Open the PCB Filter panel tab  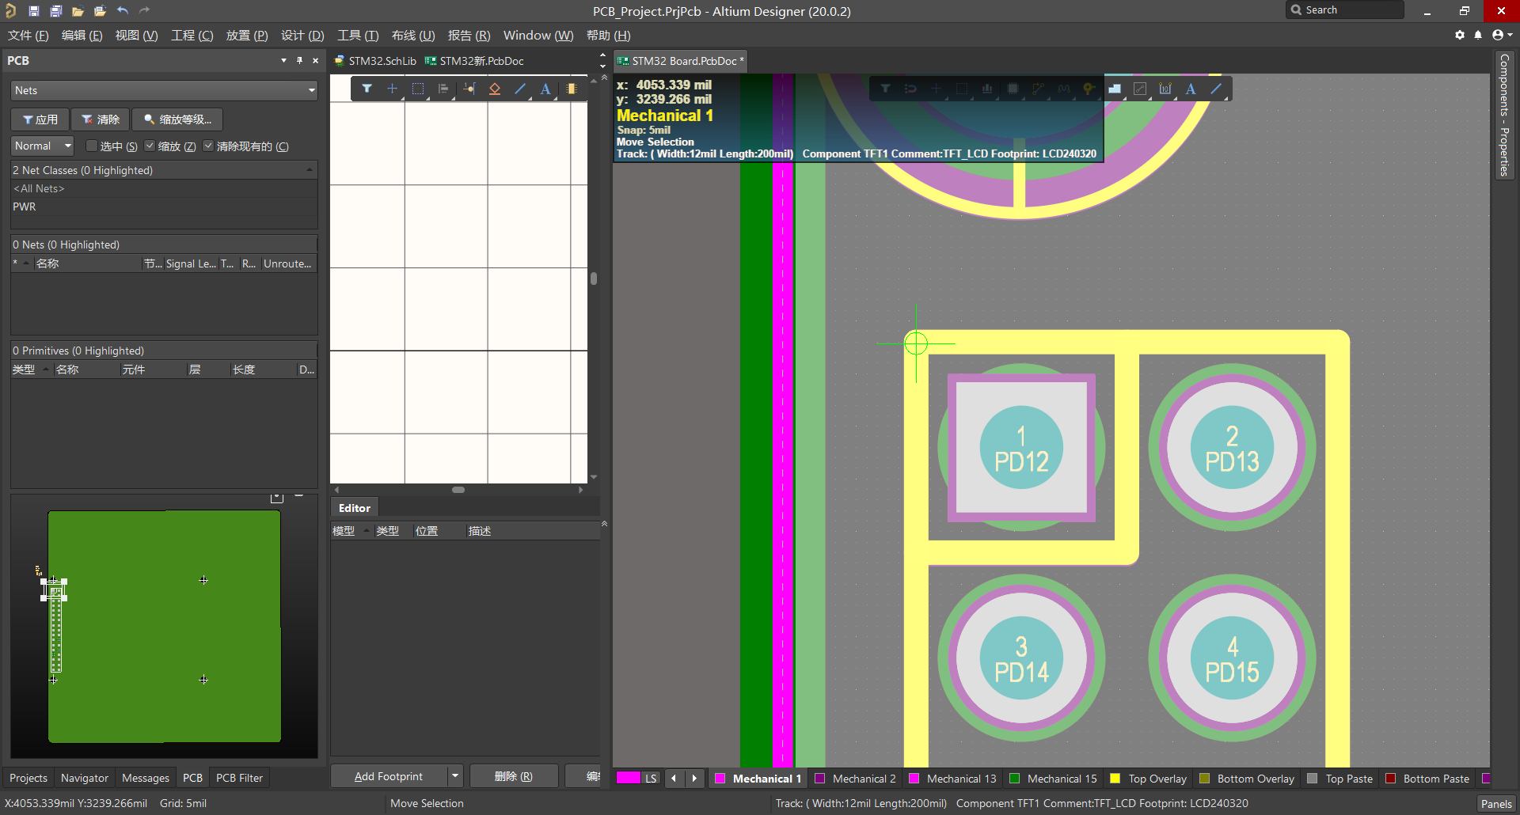239,778
